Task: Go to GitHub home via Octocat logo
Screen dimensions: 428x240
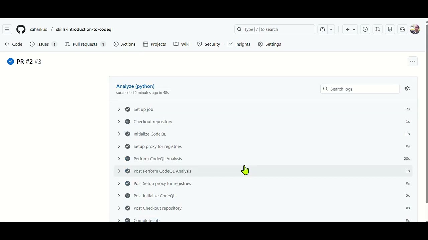Action: 21,29
